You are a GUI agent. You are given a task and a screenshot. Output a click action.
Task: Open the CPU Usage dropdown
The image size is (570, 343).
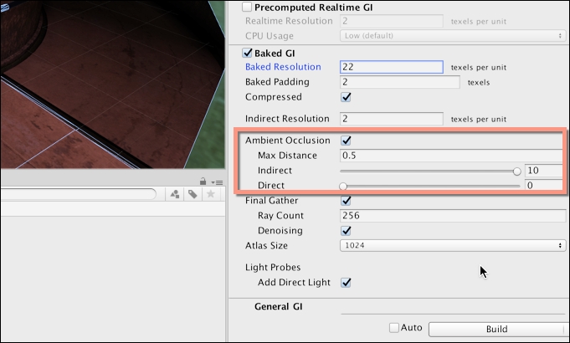pos(453,36)
